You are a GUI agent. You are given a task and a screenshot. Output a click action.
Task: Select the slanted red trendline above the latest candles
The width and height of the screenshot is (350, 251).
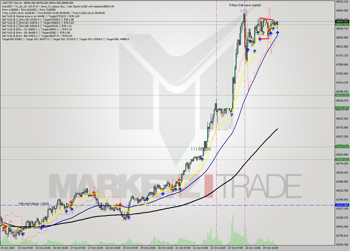[267, 19]
